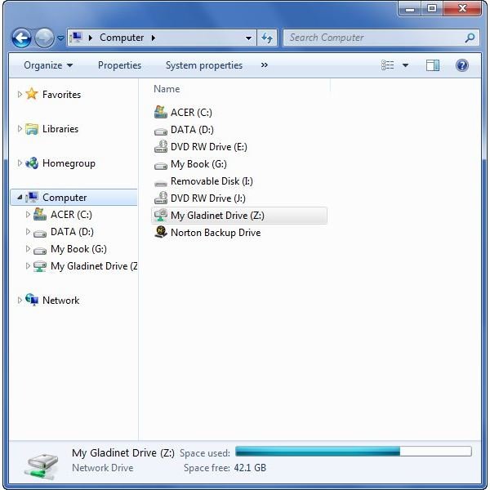Viewport: 490px width, 490px height.
Task: Select My Gladinet Drive (Z:) label in list
Action: [217, 216]
